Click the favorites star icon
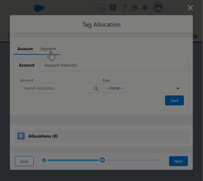Screen dimensions: 203x181 click(96, 8)
